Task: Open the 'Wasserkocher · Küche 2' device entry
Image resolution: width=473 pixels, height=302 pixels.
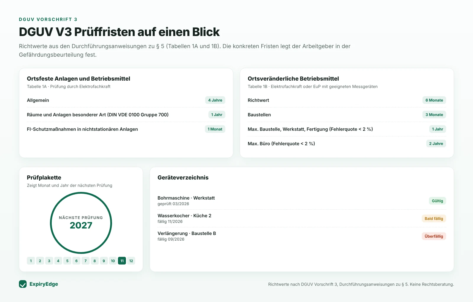Action: coord(302,218)
